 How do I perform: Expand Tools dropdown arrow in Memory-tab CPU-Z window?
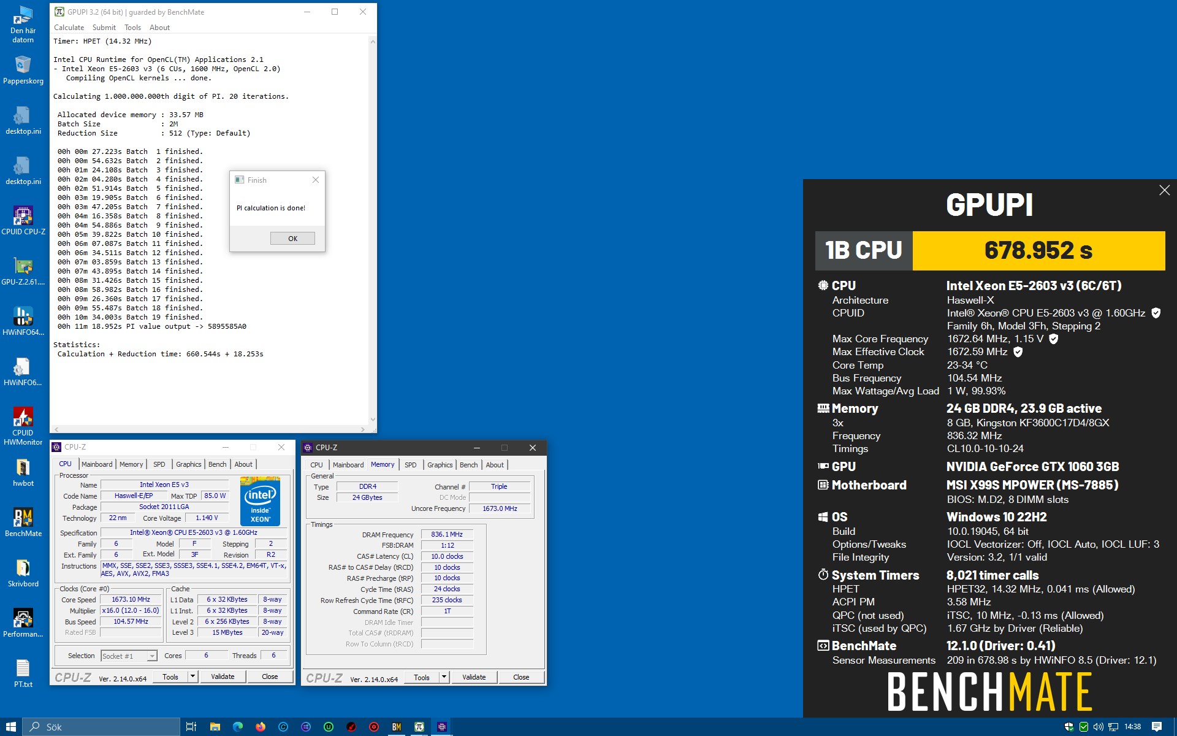tap(444, 677)
